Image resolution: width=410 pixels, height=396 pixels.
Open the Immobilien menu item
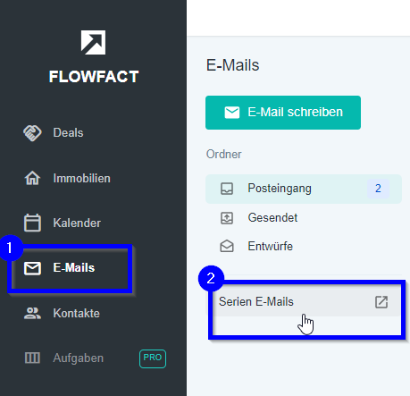[x=82, y=179]
